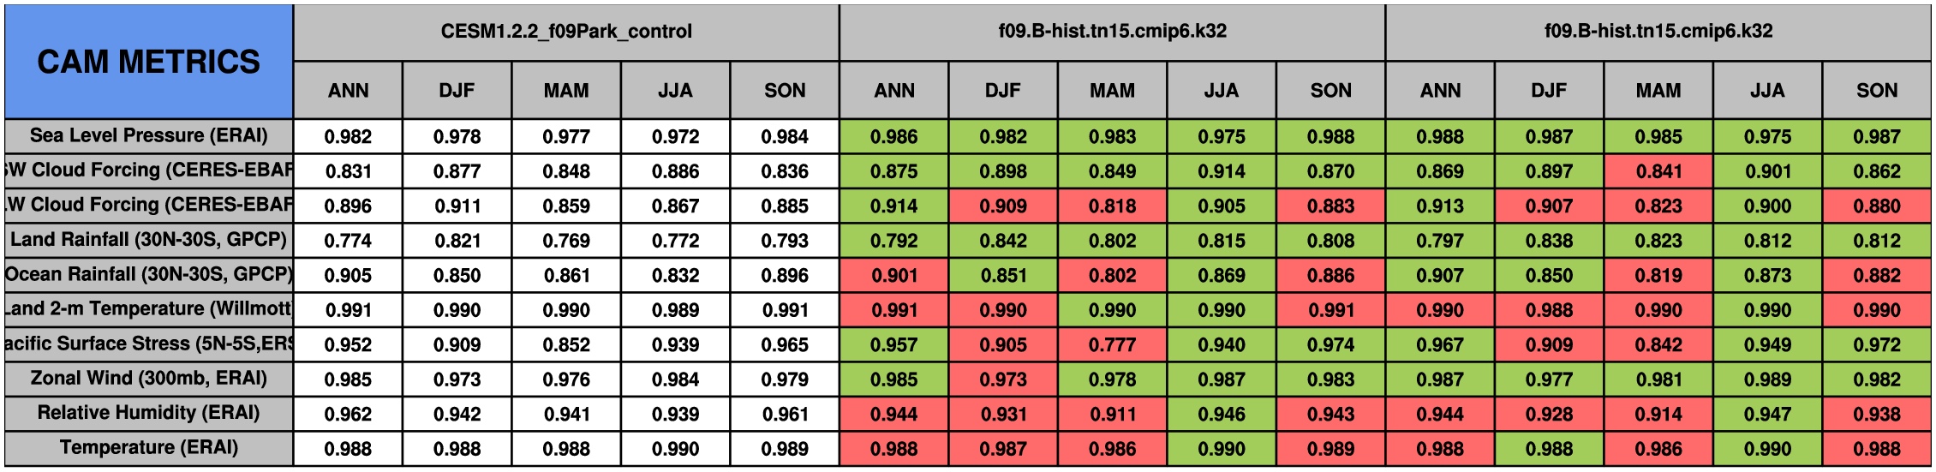Click the CAM METRICS title cell
This screenshot has height=472, width=1936.
148,62
